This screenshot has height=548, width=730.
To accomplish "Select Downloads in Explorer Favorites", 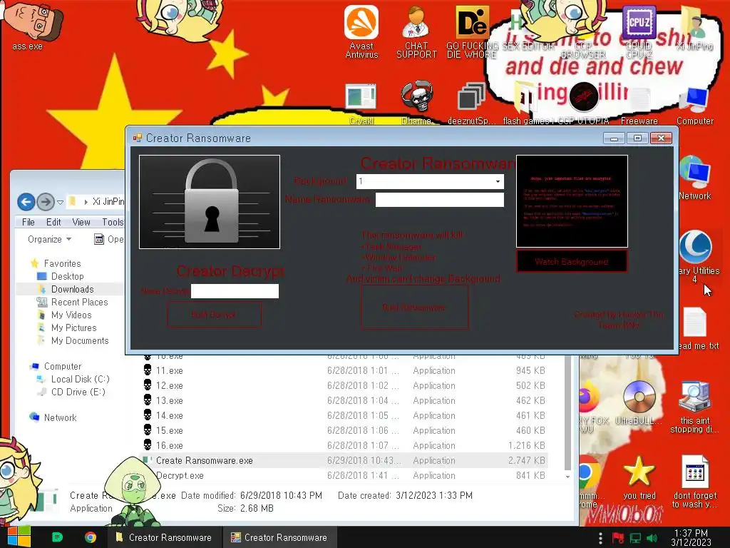I will (72, 289).
